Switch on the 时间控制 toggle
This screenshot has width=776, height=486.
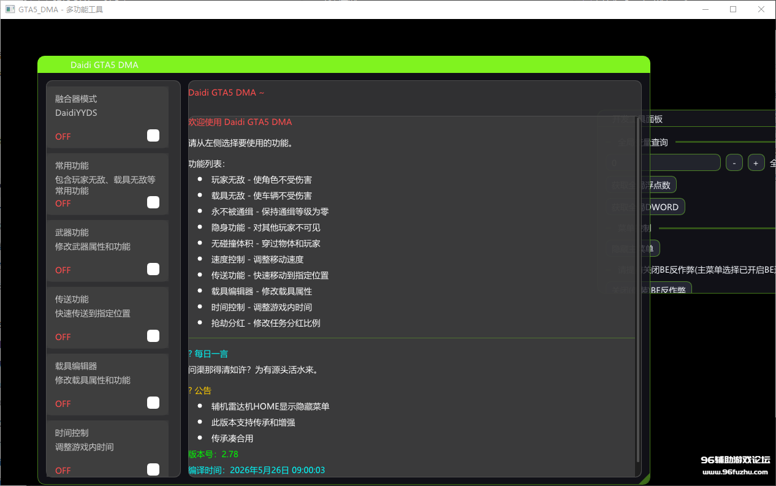point(153,469)
